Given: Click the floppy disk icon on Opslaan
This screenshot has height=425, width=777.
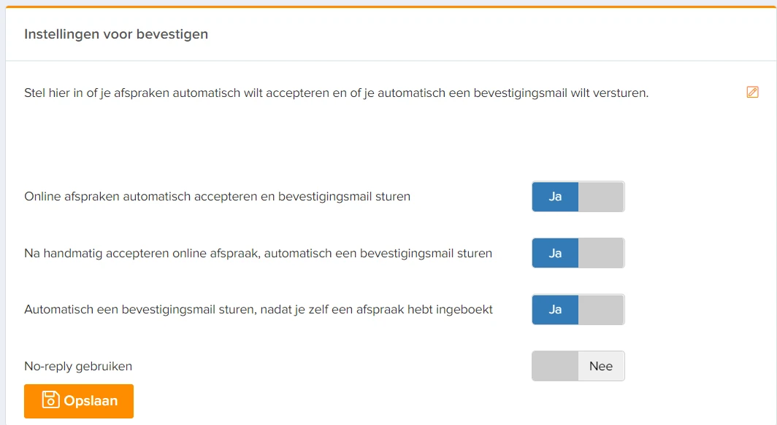Looking at the screenshot, I should 50,399.
